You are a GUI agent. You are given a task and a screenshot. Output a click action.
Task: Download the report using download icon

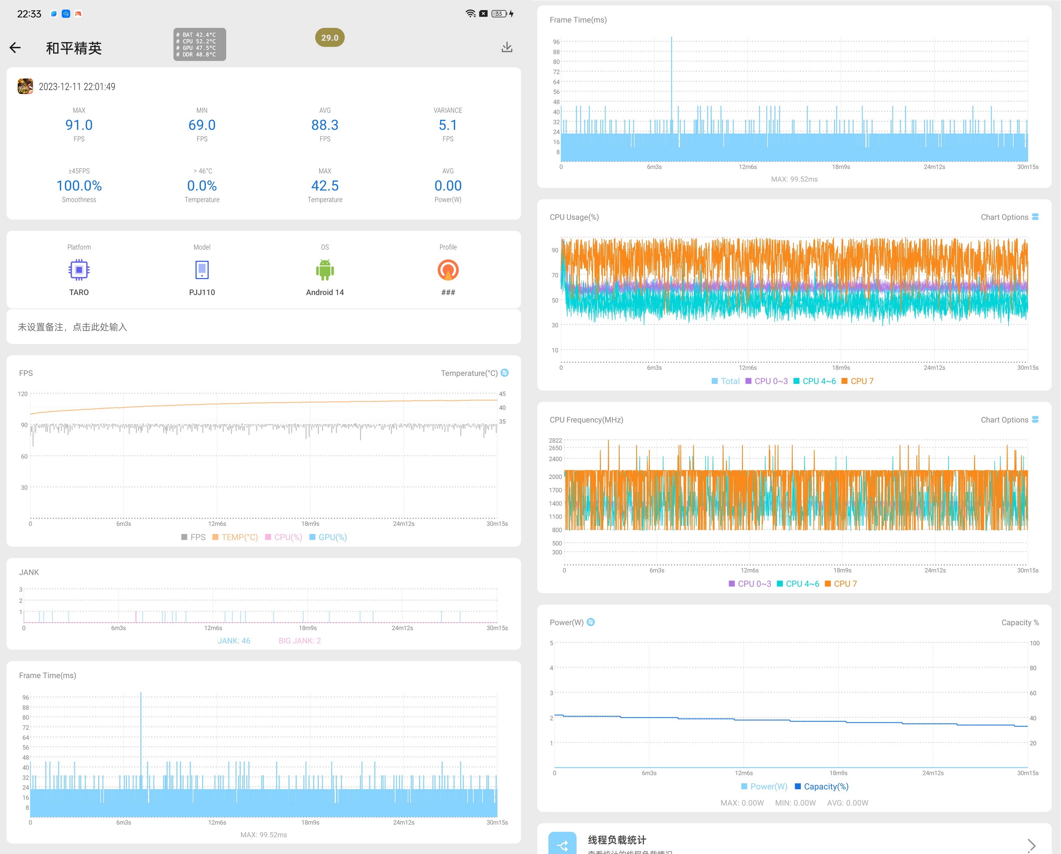pos(507,47)
